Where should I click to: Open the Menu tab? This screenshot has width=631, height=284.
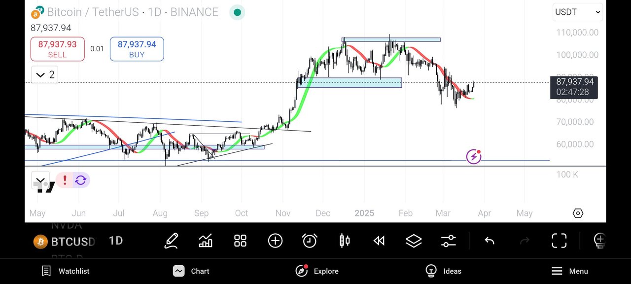tap(569, 271)
